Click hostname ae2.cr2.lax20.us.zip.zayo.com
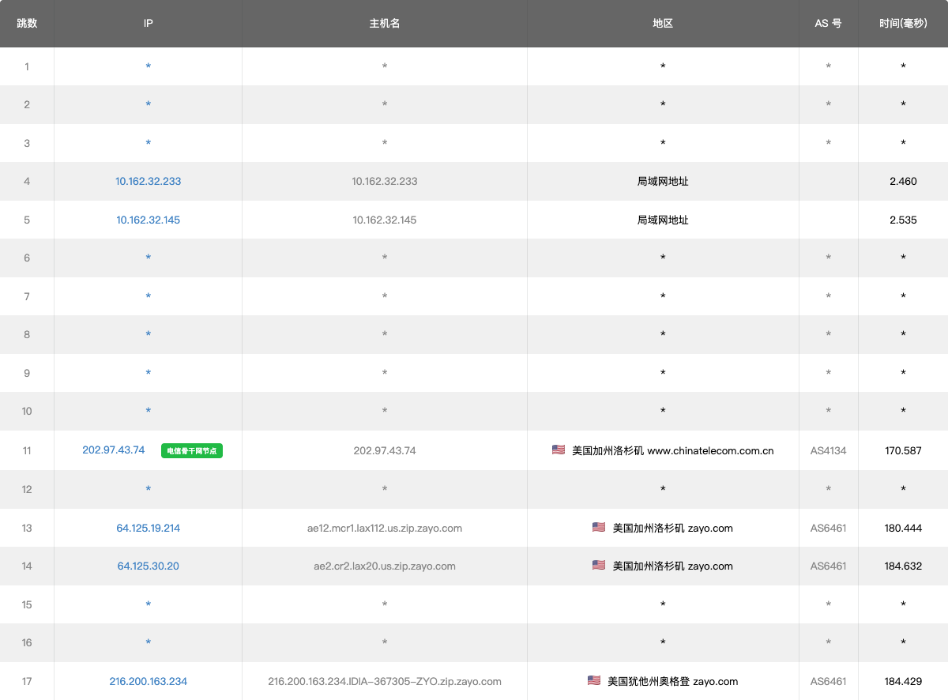The image size is (948, 700). click(x=385, y=566)
